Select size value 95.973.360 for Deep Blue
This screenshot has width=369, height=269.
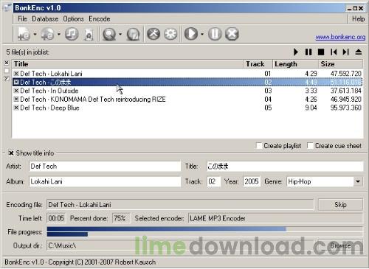click(x=345, y=108)
